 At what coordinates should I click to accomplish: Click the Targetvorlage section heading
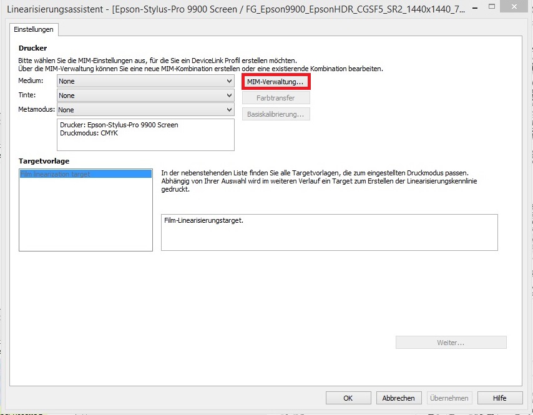pos(44,161)
